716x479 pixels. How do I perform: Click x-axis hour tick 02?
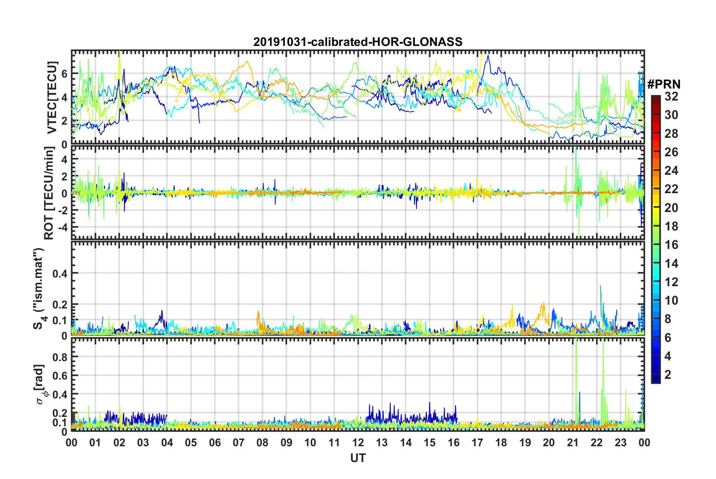click(x=119, y=442)
